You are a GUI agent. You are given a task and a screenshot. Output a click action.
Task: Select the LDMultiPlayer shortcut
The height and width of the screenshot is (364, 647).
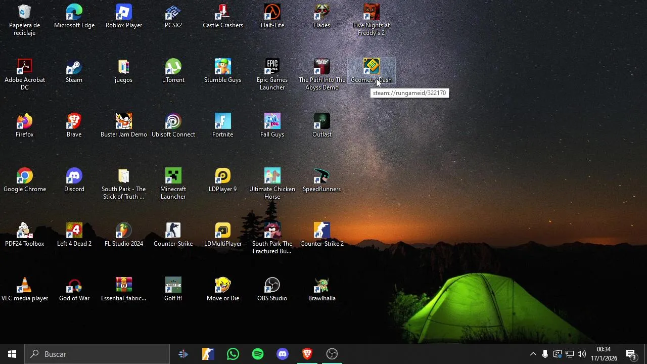222,235
